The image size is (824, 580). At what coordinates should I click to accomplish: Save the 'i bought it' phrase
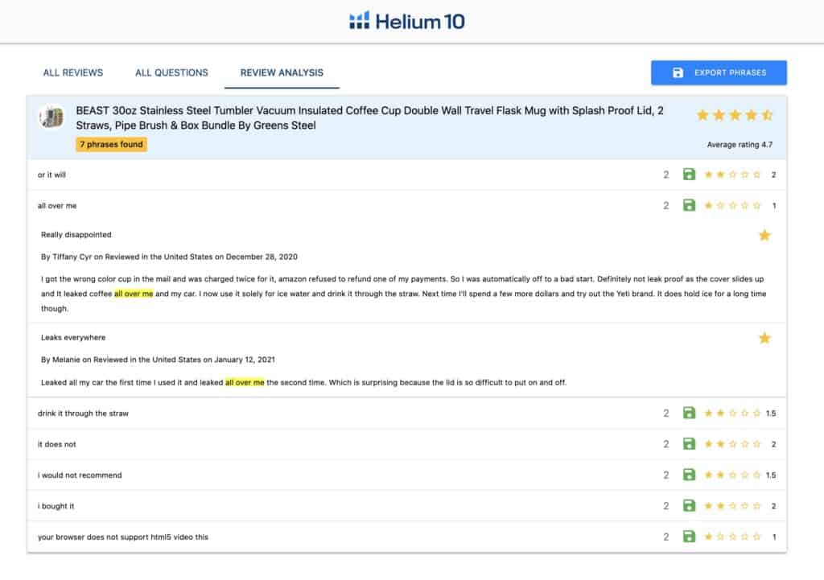[x=689, y=505]
